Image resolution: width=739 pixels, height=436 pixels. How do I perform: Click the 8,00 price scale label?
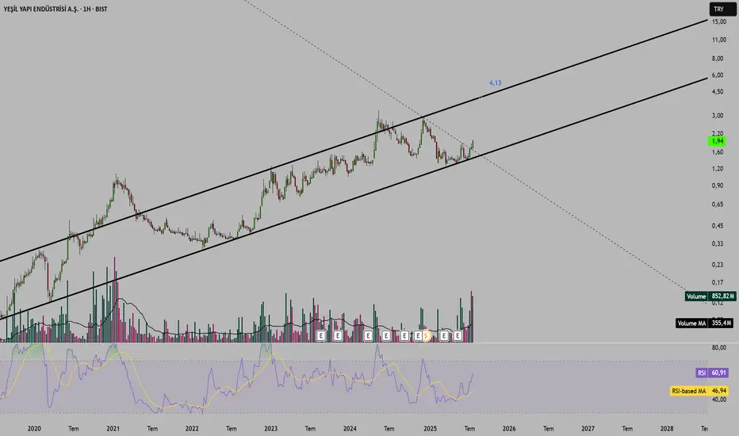point(718,59)
